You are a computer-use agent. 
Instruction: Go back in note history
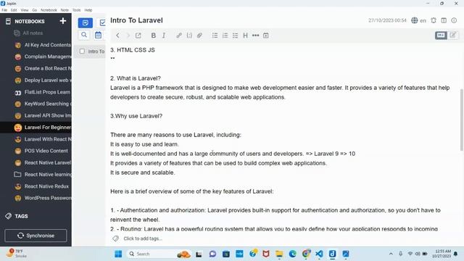click(117, 36)
